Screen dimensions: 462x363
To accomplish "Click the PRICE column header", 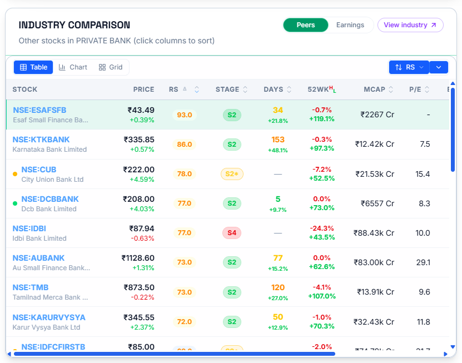I will point(143,89).
